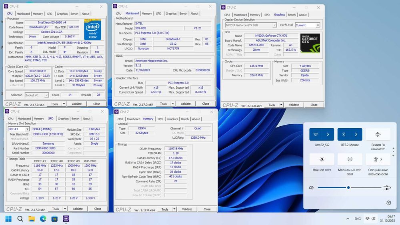This screenshot has height=225, width=400.
Task: Open accessibility (Специальные возможности) tile
Action: pos(378,159)
